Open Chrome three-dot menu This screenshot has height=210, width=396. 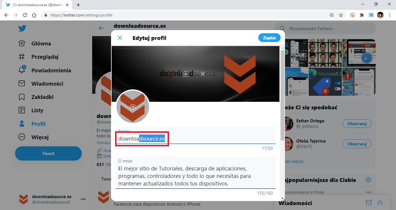pyautogui.click(x=390, y=15)
